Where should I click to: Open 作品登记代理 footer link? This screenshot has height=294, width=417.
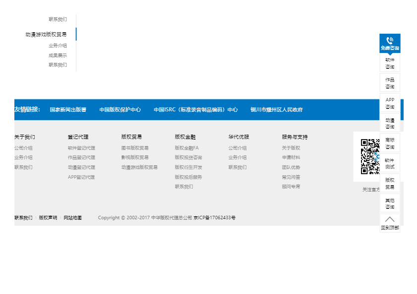click(81, 157)
